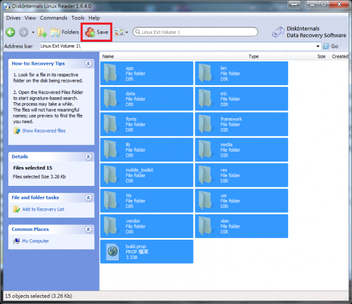This screenshot has width=352, height=304.
Task: Click the '15 objects selected' status bar text
Action: tap(38, 296)
